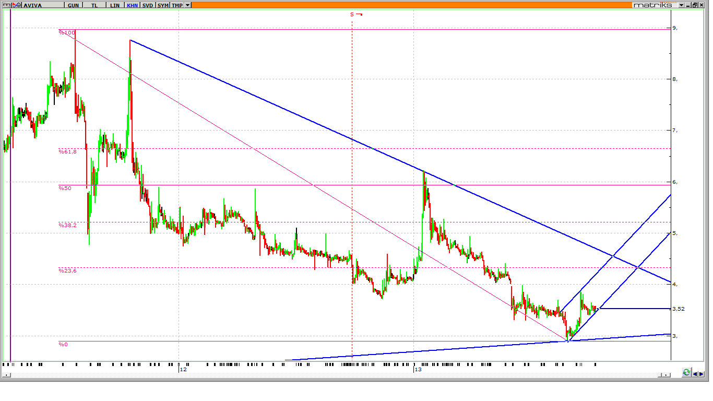Open the GUN period selector
713x401 pixels.
pos(73,5)
